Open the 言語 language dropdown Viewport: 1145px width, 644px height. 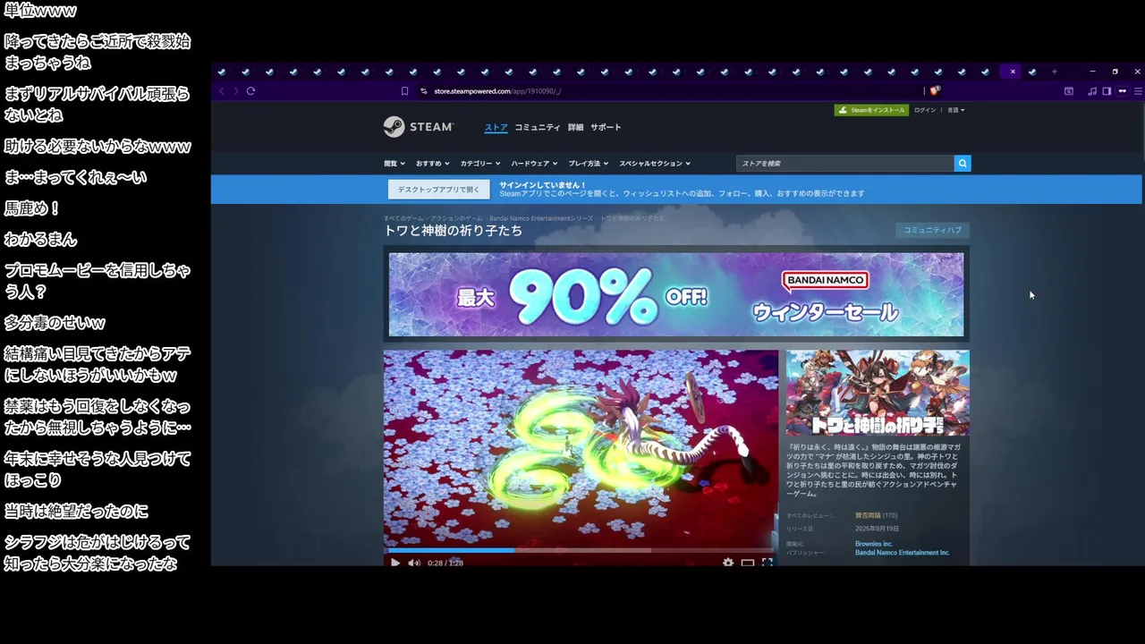(955, 110)
